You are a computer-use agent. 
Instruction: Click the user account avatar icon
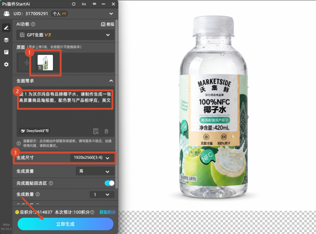[7, 14]
